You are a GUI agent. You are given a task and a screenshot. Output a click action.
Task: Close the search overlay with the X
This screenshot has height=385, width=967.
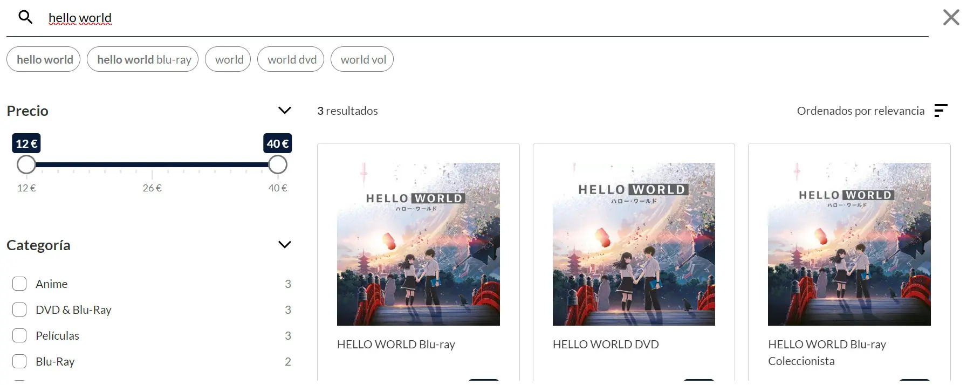(951, 17)
